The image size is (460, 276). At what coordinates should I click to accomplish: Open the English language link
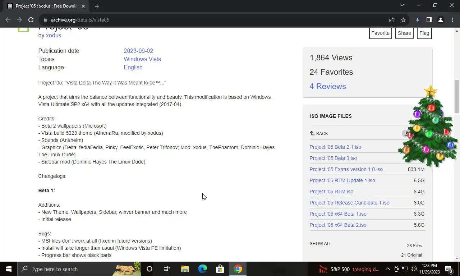tap(133, 67)
